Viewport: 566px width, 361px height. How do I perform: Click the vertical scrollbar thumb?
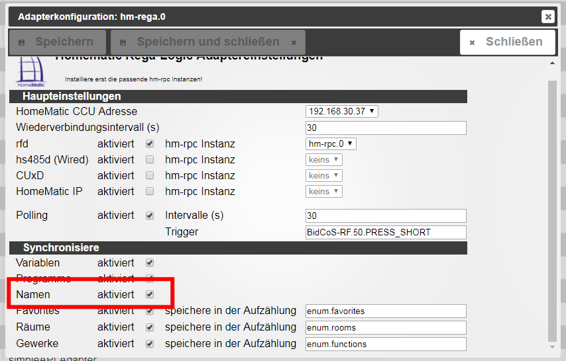[x=552, y=211]
